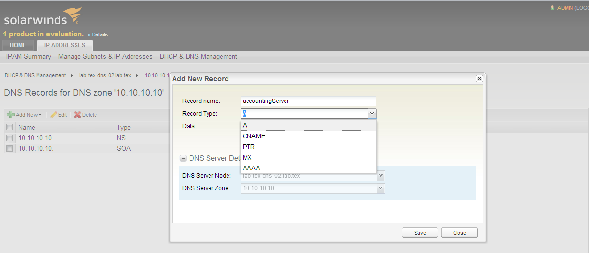Click the lab-tex-dns-02.lab.tex breadcrumb link
The image size is (589, 253).
point(105,75)
